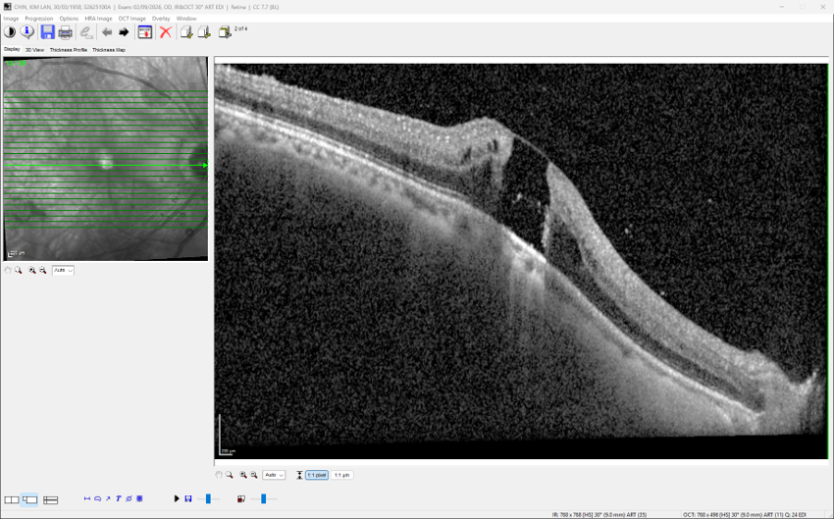Switch to the Display tab

coord(12,49)
